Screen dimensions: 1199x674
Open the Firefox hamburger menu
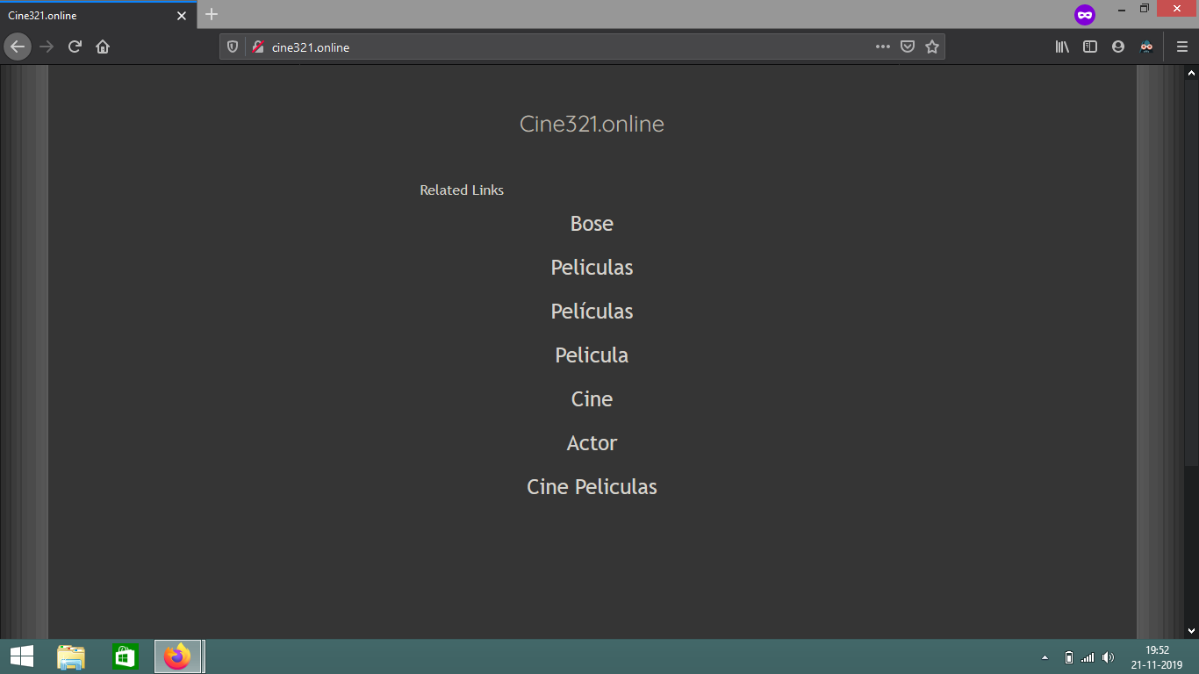tap(1182, 47)
